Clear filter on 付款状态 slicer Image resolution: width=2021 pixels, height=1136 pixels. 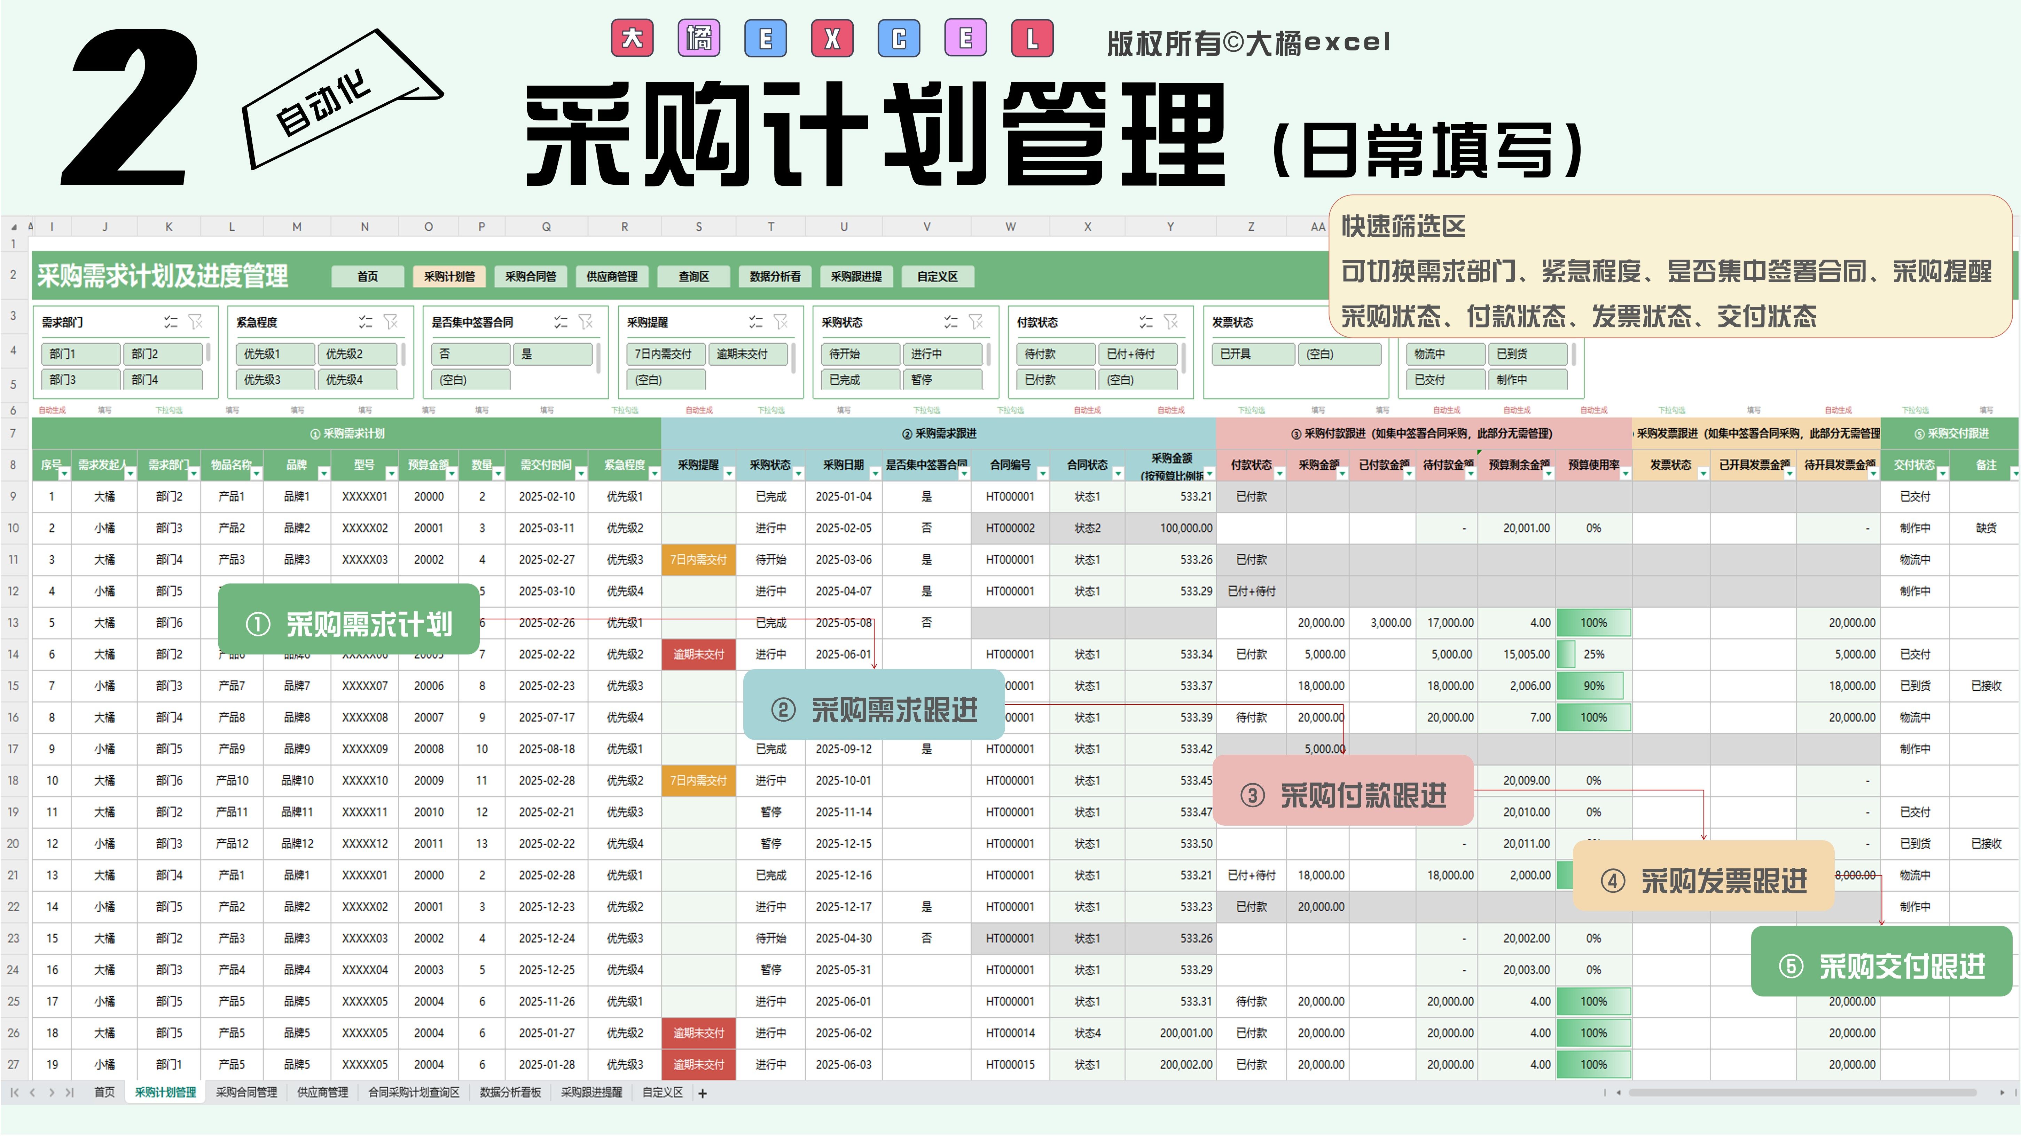1170,321
